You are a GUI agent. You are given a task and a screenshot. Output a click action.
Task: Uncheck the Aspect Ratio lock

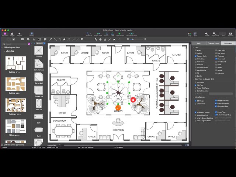point(195,56)
